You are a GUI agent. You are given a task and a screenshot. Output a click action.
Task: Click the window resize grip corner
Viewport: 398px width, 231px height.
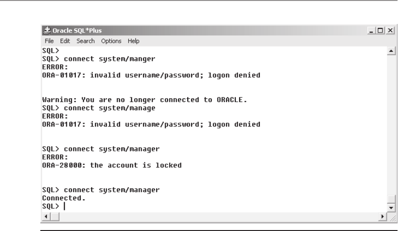tap(392, 218)
